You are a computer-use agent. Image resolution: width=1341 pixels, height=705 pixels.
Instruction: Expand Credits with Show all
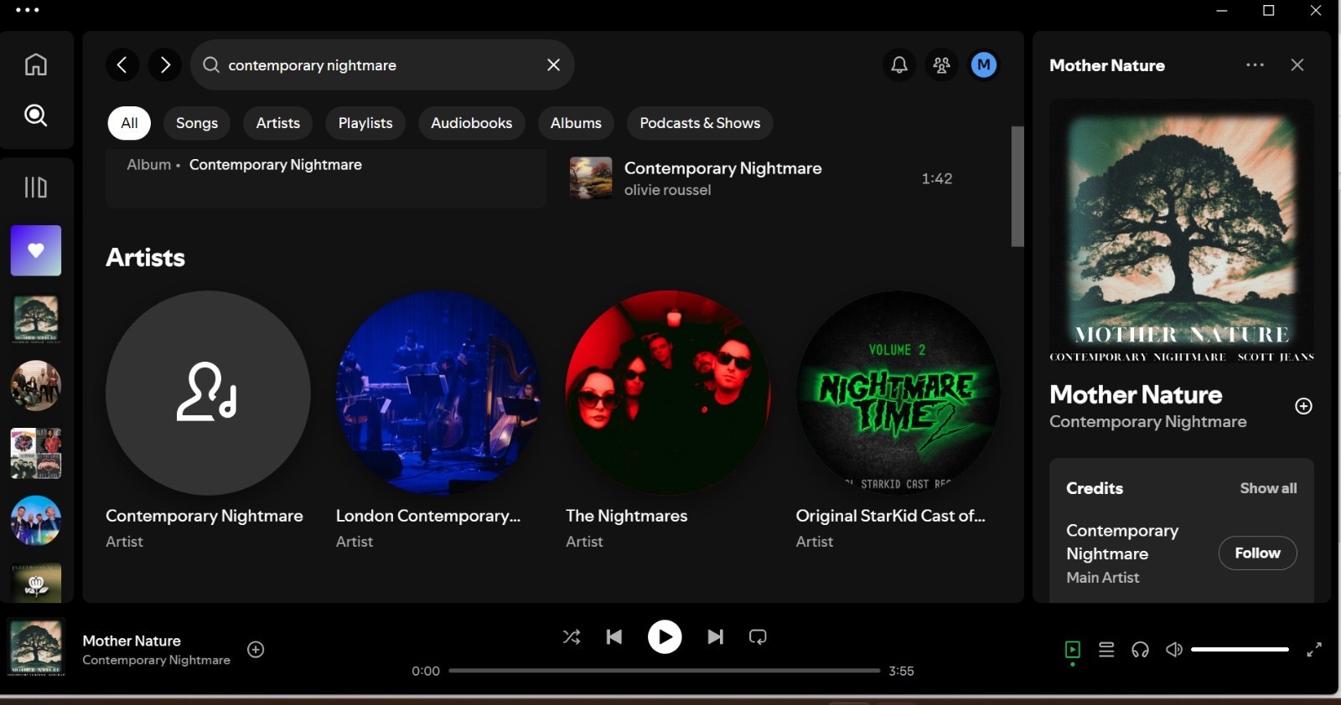[1268, 488]
